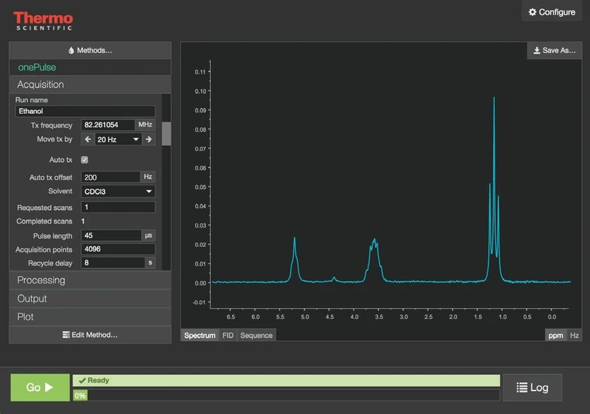Click the checkmark icon next to Ready
The height and width of the screenshot is (414, 590).
coord(82,380)
